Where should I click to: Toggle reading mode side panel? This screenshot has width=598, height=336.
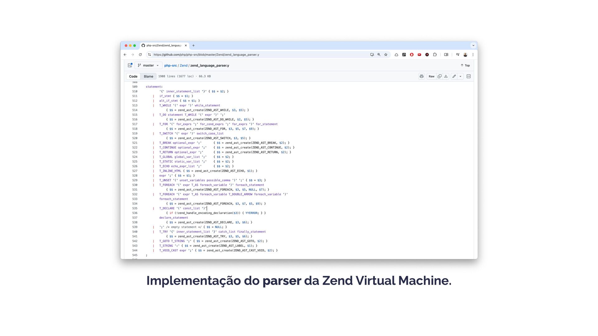point(446,54)
